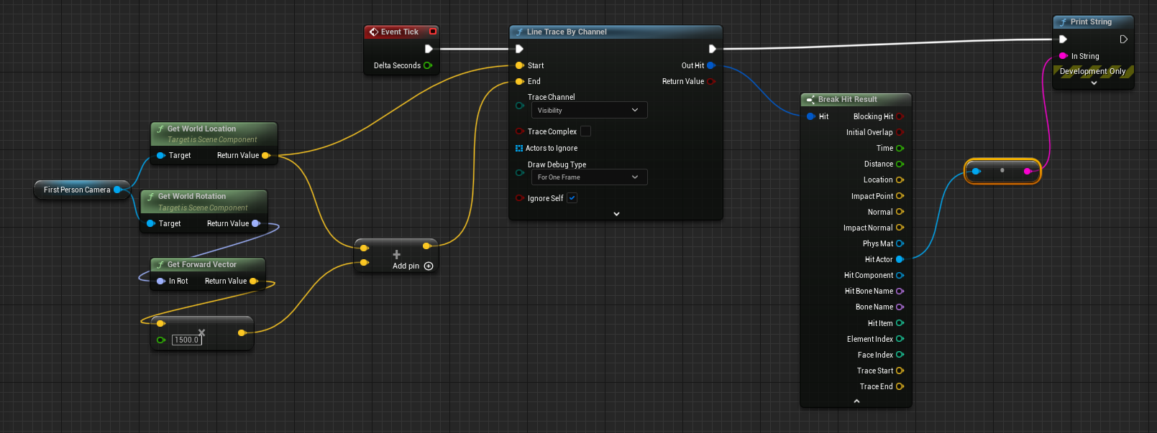The height and width of the screenshot is (433, 1157).
Task: Click the Out Hit output pin
Action: click(710, 65)
